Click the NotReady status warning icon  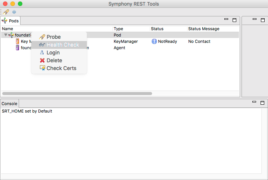[154, 41]
